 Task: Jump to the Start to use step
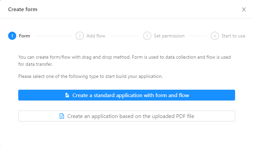(x=233, y=36)
